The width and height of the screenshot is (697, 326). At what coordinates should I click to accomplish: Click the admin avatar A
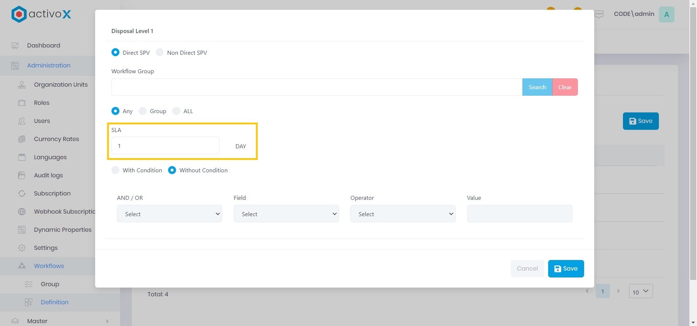[667, 14]
